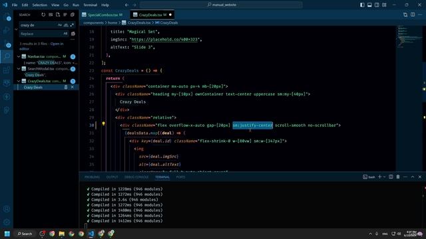Select the Search view icon in activity bar
Image resolution: width=426 pixels, height=239 pixels.
[7, 56]
